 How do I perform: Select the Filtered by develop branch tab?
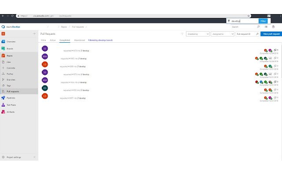click(x=100, y=40)
